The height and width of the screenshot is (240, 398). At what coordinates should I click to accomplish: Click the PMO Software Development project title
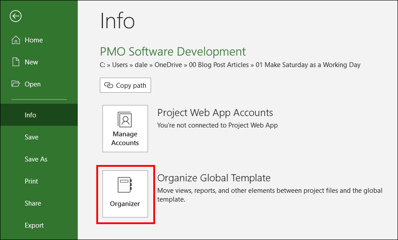173,52
